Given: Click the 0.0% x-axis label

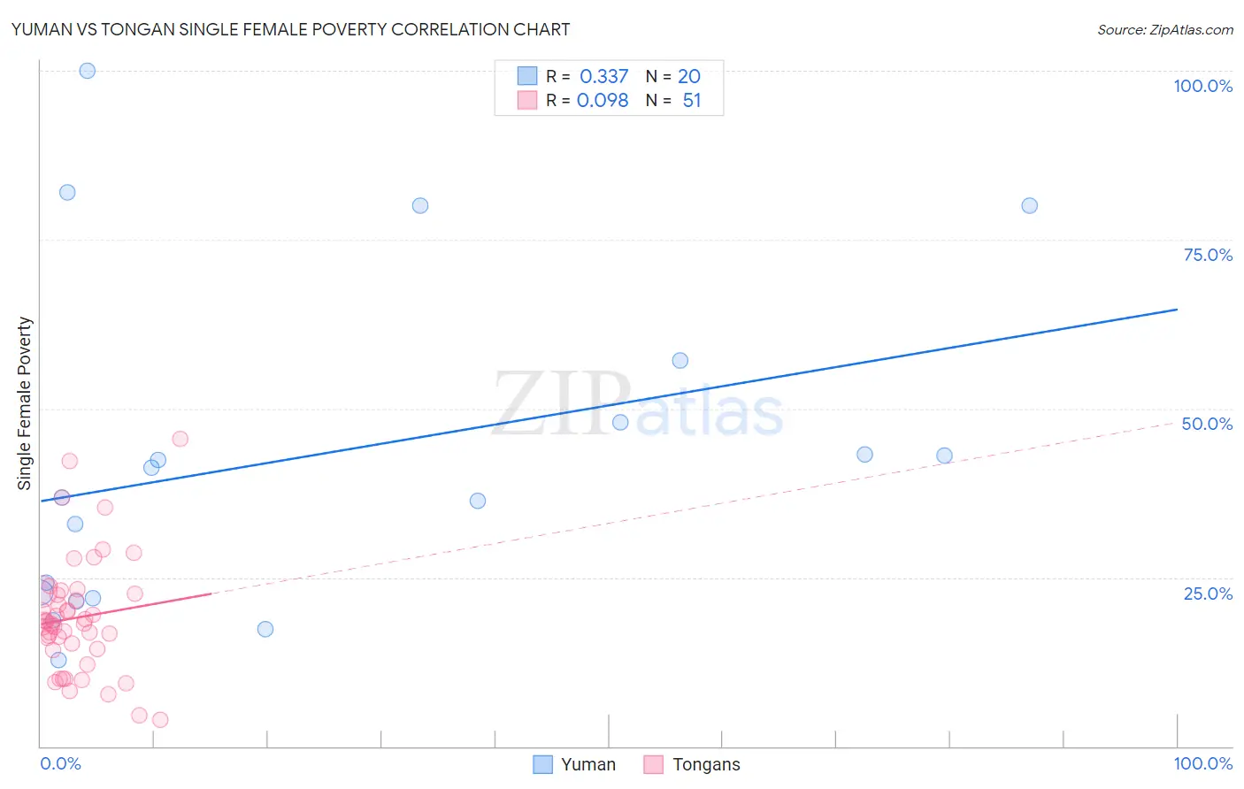Looking at the screenshot, I should tap(60, 763).
